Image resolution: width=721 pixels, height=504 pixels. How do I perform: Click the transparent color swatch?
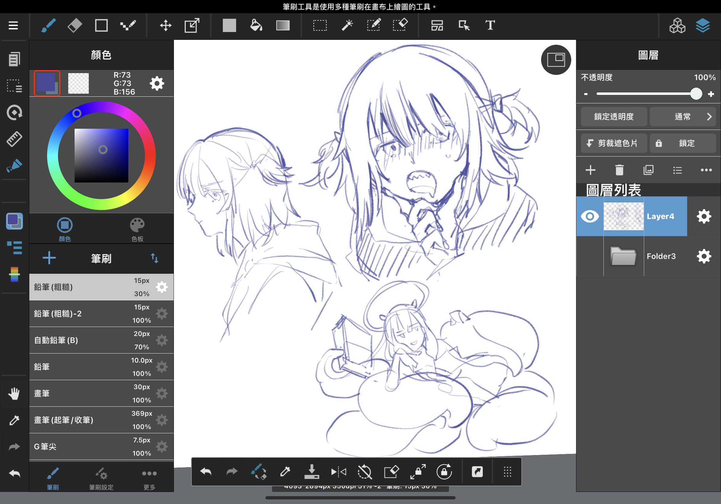79,83
